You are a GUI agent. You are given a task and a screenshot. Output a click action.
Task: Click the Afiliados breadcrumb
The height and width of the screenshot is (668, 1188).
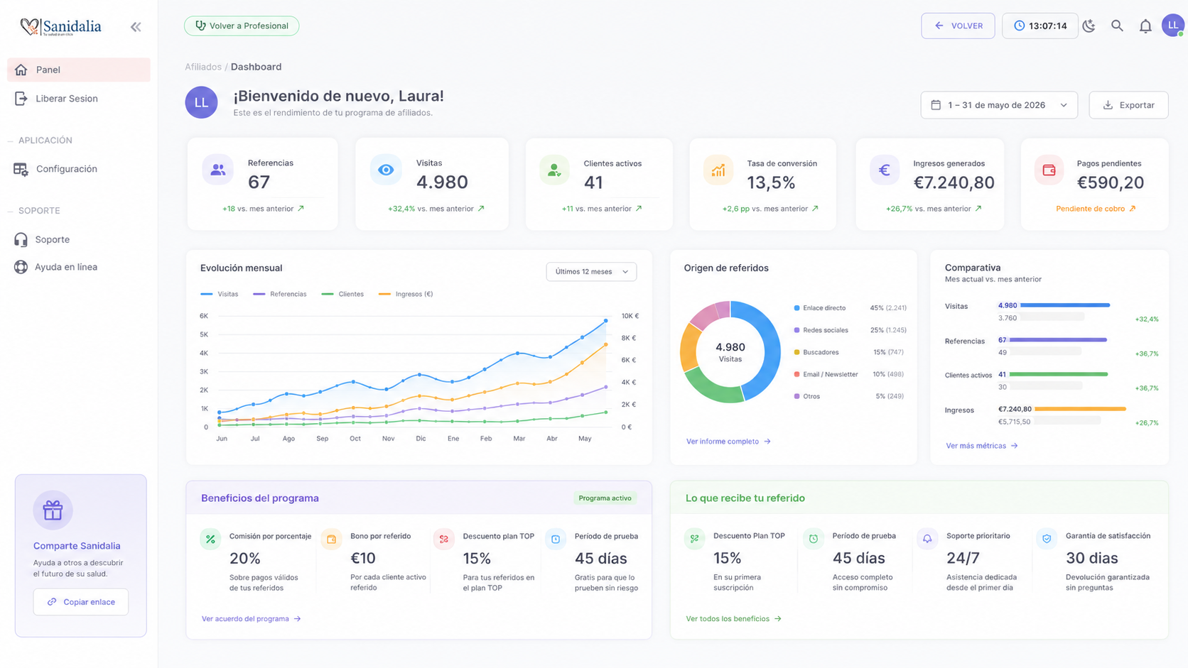click(x=203, y=67)
